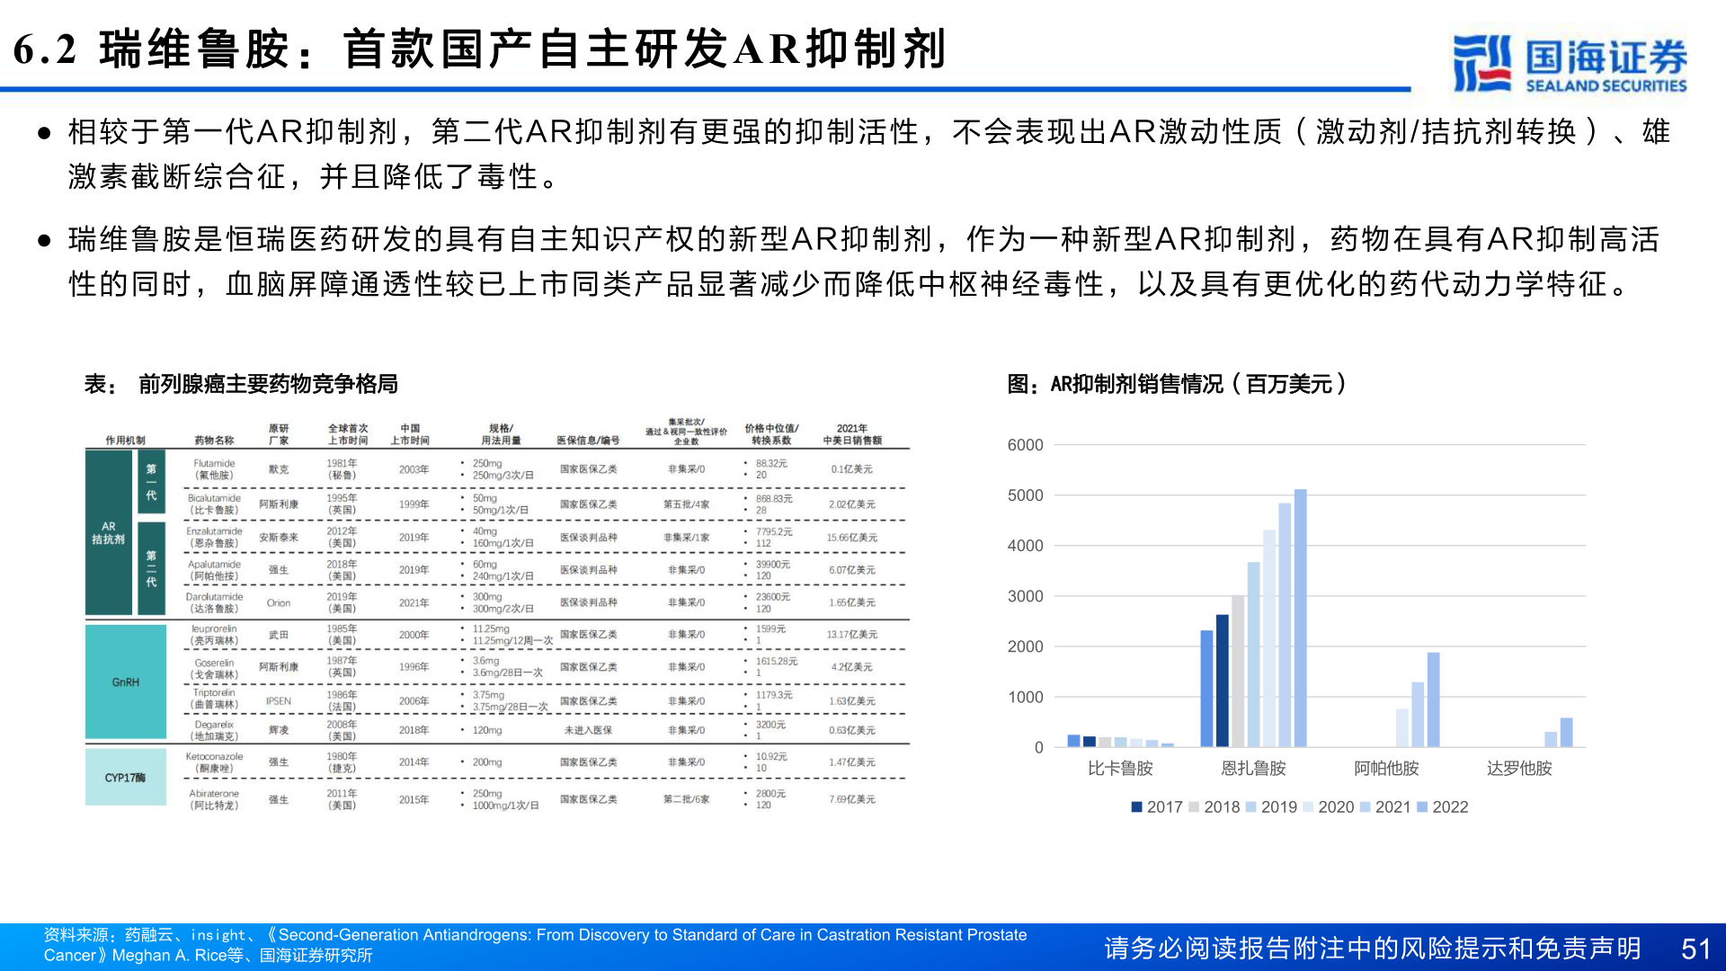The image size is (1726, 971).
Task: Click the 未进入医保 insurance cell
Action: tap(588, 730)
